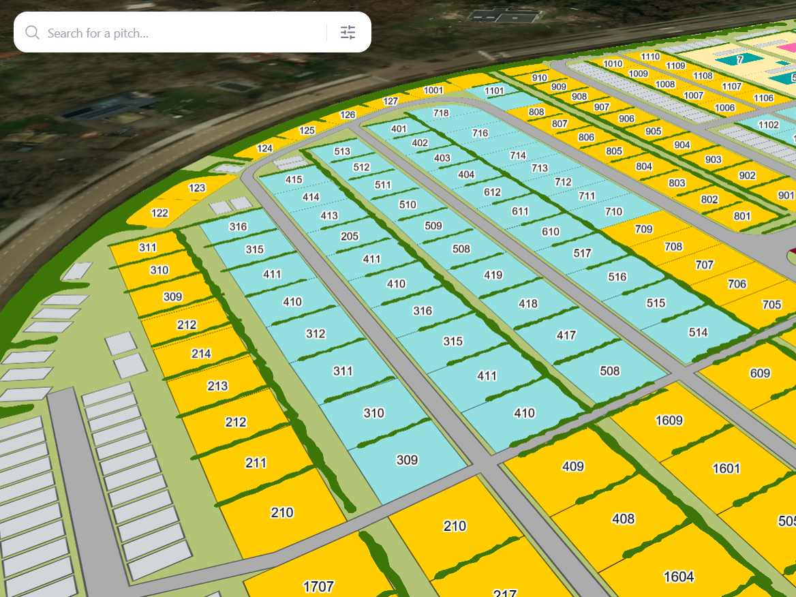
Task: Choose pitch 705
Action: (x=771, y=305)
